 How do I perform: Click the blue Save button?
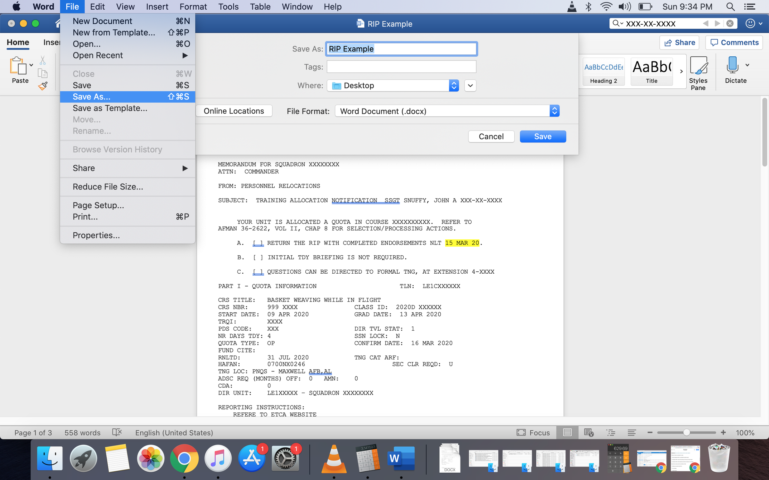542,136
